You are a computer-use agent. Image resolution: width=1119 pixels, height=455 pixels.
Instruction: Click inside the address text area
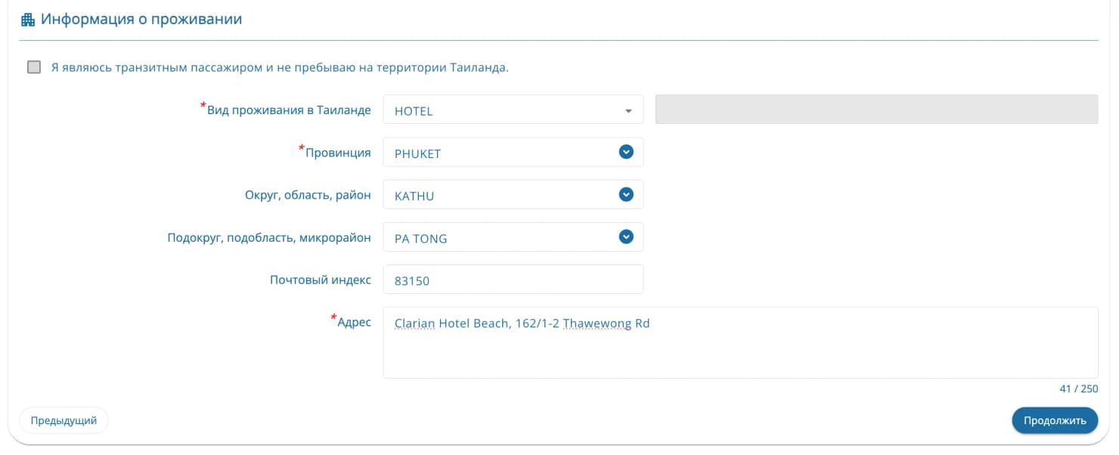pos(739,348)
